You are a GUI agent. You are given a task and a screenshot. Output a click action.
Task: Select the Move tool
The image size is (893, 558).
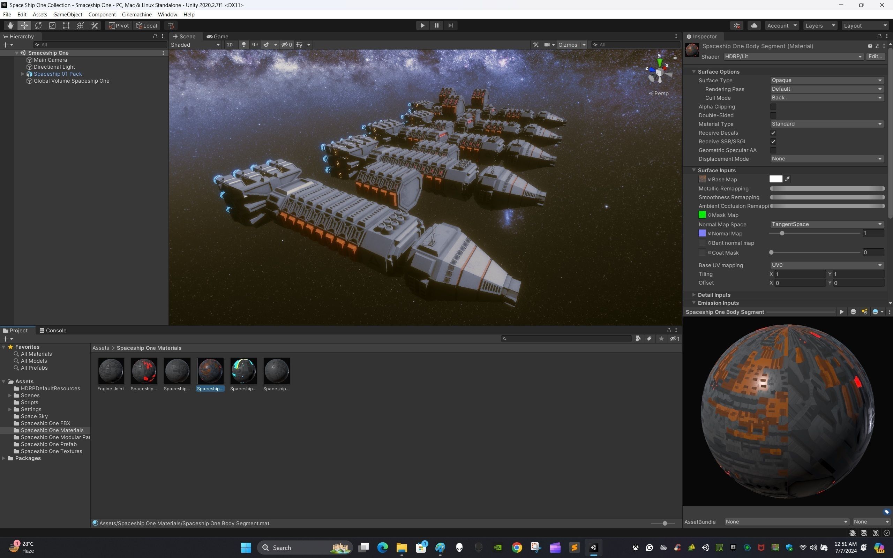point(24,25)
